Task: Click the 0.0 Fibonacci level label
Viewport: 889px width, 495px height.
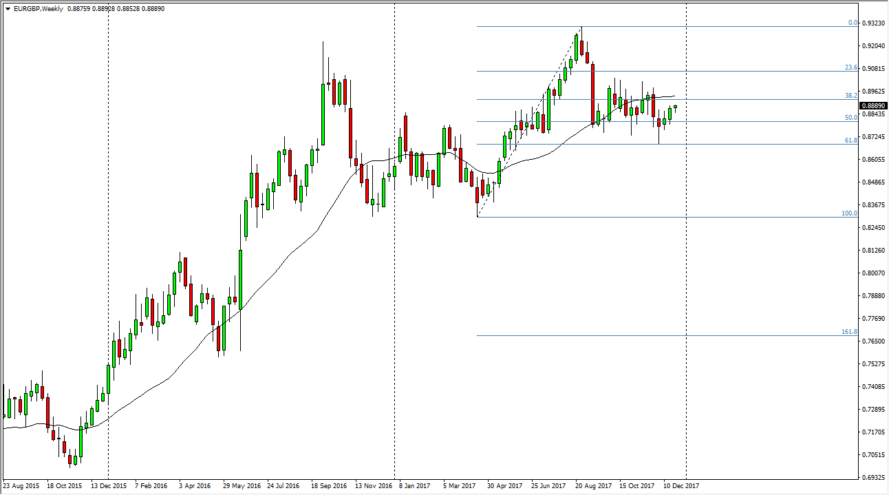Action: [852, 23]
